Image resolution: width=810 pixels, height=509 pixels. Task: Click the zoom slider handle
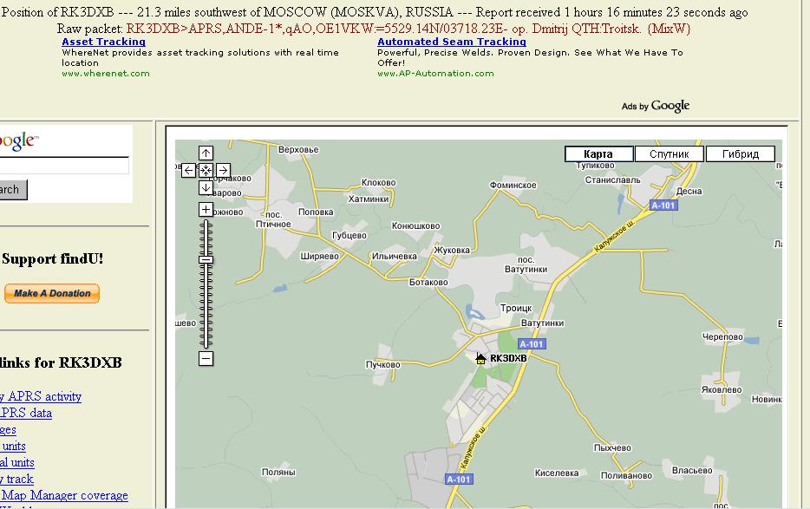206,260
